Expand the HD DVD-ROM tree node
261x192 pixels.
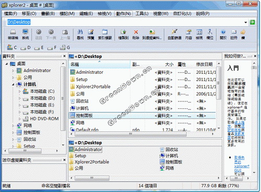pyautogui.click(x=20, y=119)
